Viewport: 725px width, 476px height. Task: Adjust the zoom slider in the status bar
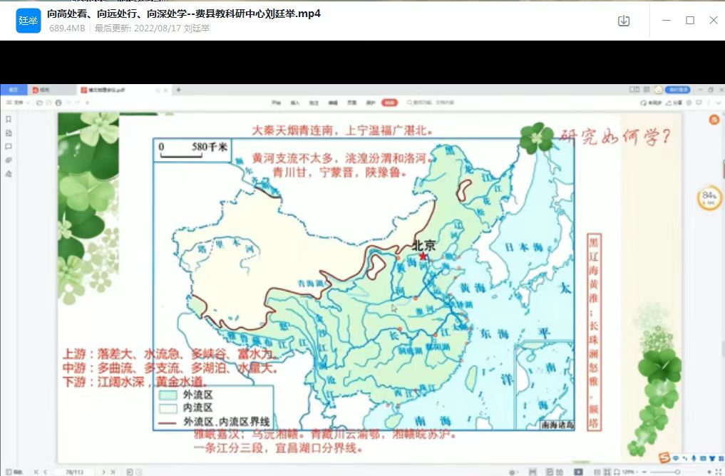click(677, 472)
